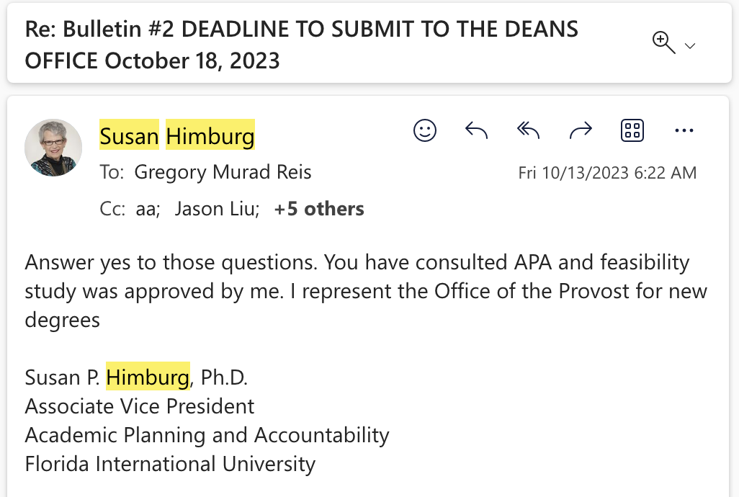Viewport: 739px width, 497px height.
Task: Forward this message
Action: click(581, 130)
